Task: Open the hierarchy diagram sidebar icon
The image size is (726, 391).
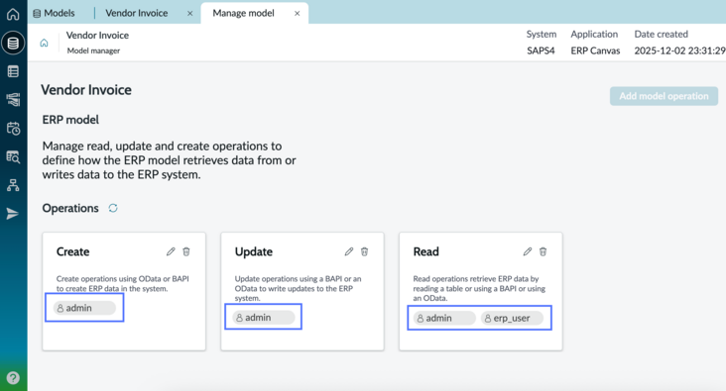Action: point(13,185)
